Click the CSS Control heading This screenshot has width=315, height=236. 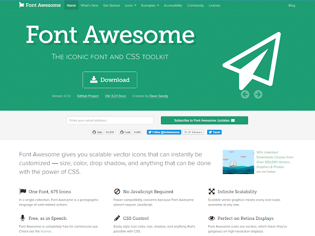(x=136, y=218)
